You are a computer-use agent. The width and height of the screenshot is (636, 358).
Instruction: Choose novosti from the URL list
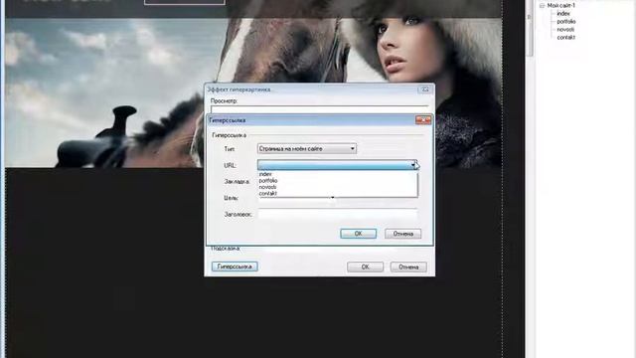tap(267, 187)
